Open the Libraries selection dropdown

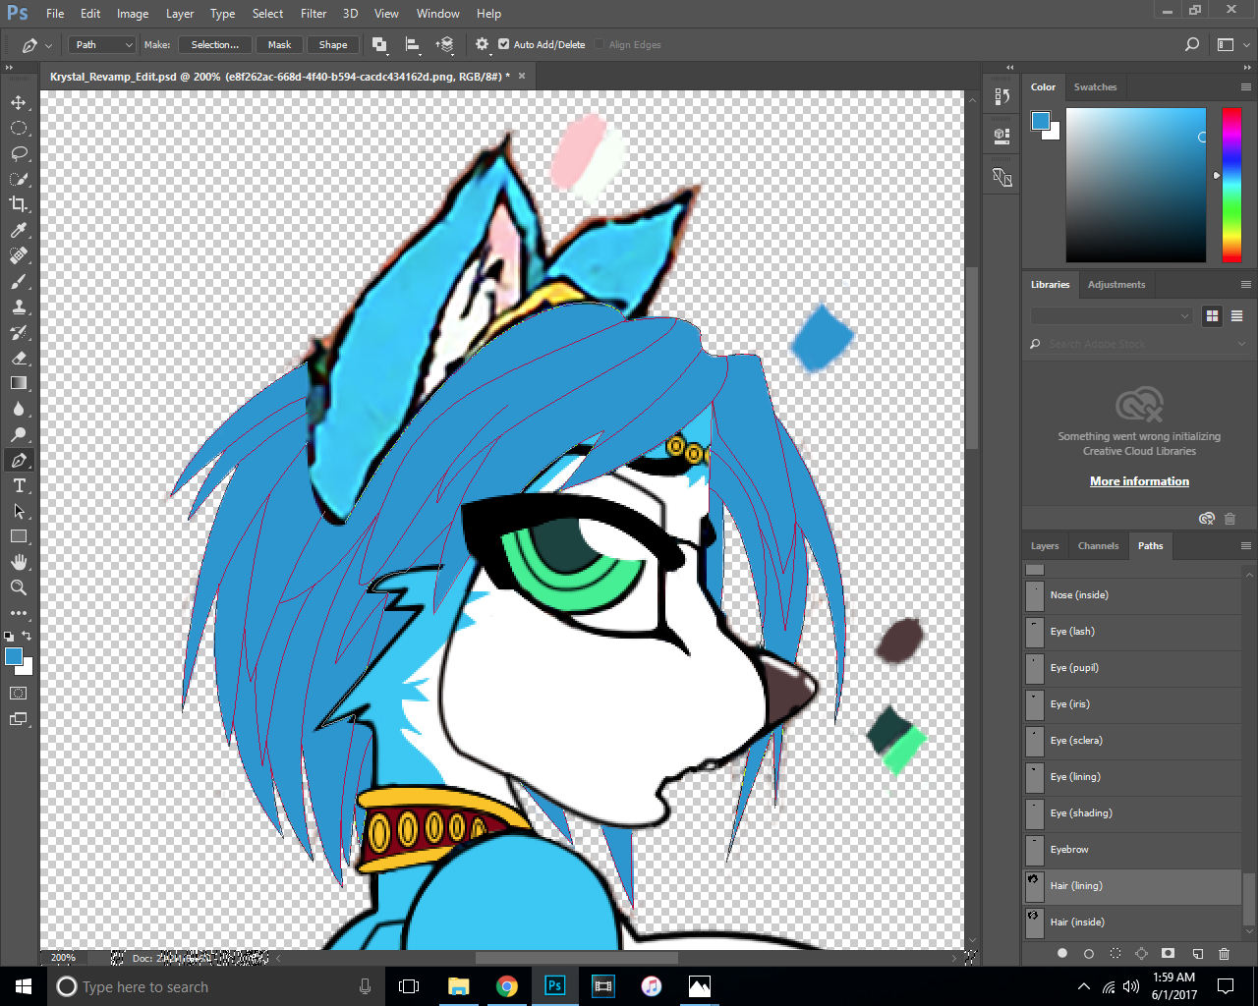coord(1112,316)
